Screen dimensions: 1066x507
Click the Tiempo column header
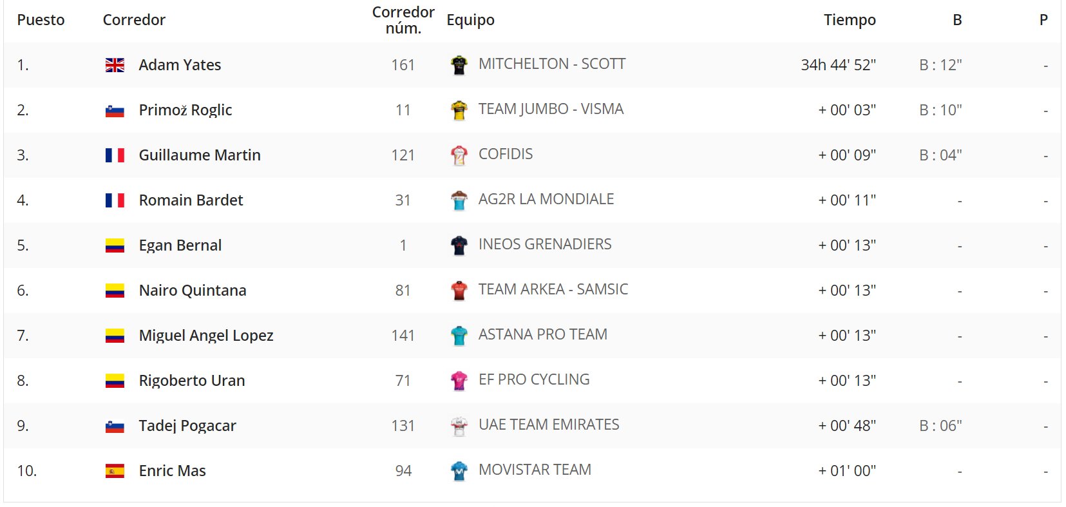coord(850,20)
